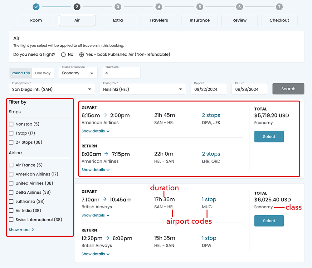Image resolution: width=312 pixels, height=268 pixels.
Task: Click the Flying To dropdown arrow
Action: click(x=181, y=89)
